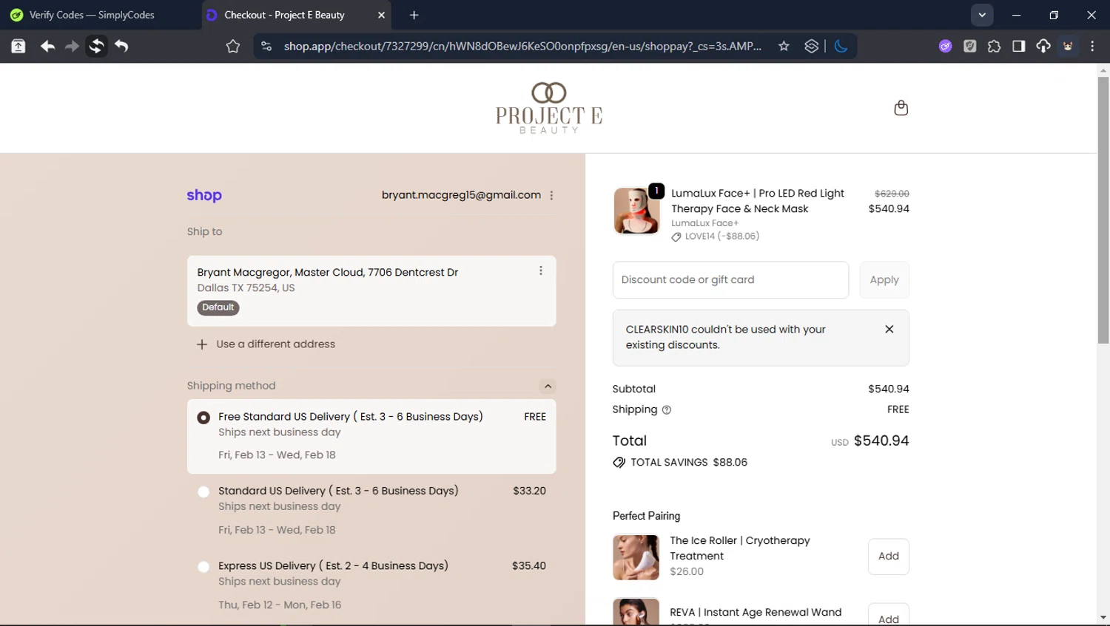
Task: Click The Ice Roller product thumbnail
Action: coord(636,557)
